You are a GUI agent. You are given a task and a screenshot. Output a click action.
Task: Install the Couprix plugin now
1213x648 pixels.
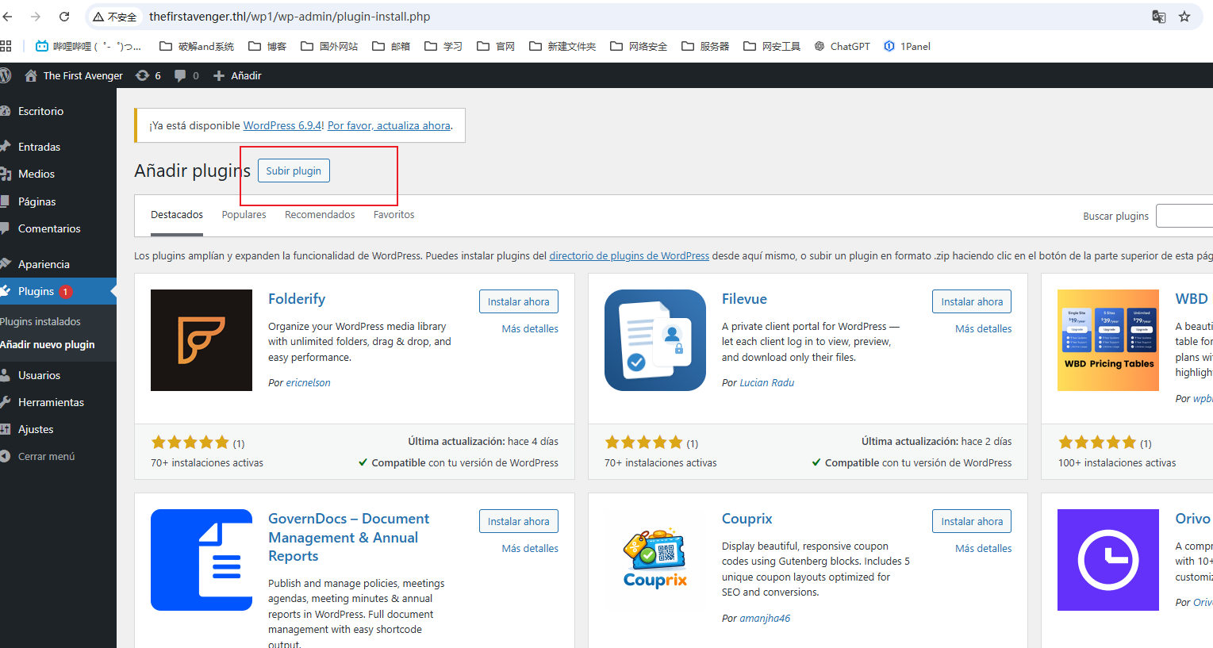[x=972, y=521]
